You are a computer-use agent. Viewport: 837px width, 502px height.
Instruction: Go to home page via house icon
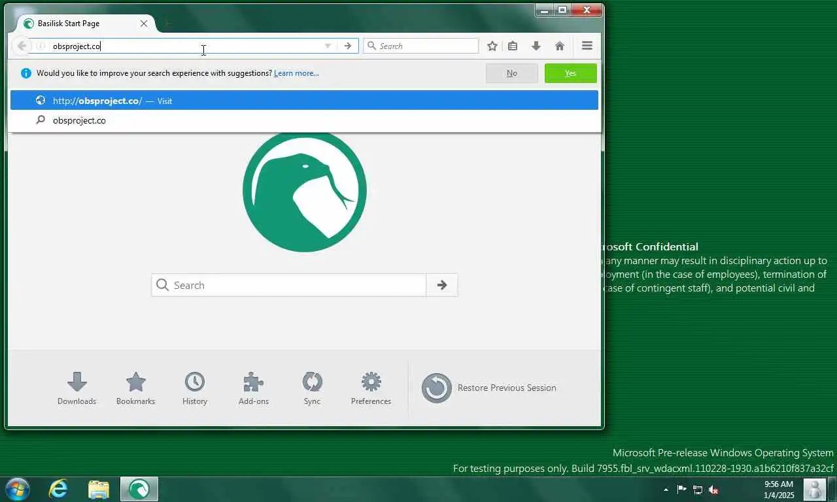pos(560,46)
